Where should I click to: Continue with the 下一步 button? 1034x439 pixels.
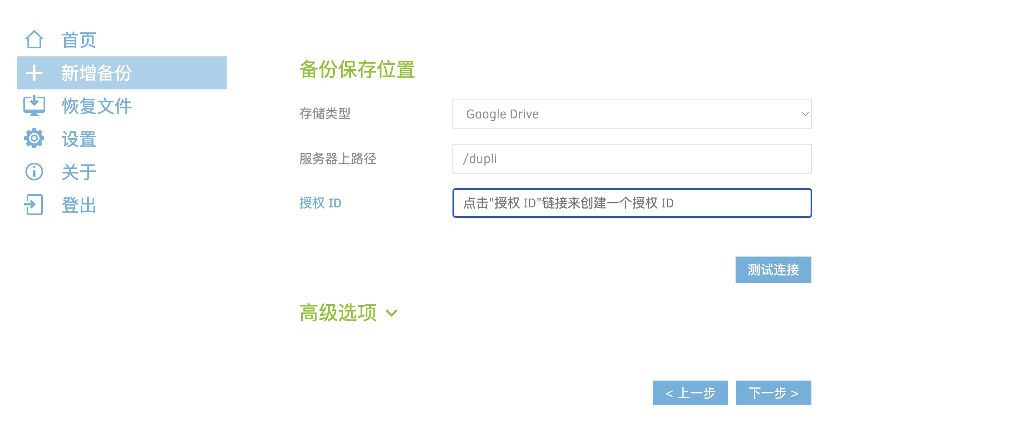tap(773, 393)
